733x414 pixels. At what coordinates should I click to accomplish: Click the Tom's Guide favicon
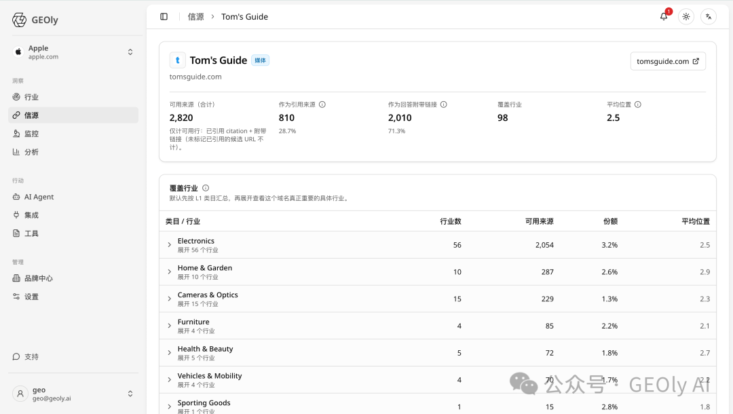178,60
